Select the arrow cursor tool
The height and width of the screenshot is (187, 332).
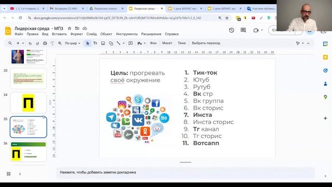click(x=88, y=43)
